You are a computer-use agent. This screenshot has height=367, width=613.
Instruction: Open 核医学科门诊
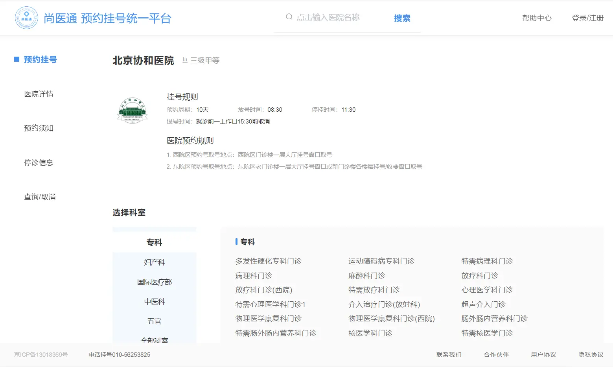[370, 333]
